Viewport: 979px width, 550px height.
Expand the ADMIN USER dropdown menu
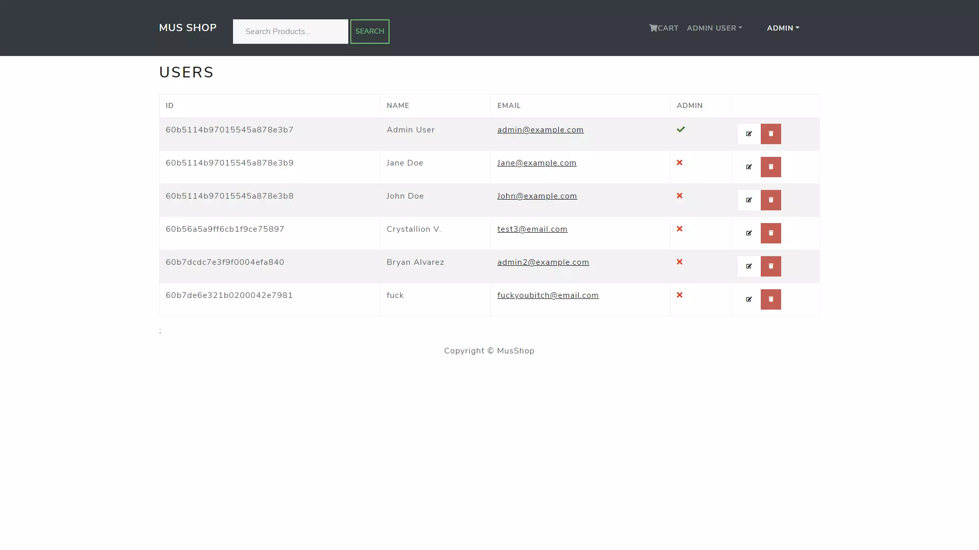pos(714,28)
